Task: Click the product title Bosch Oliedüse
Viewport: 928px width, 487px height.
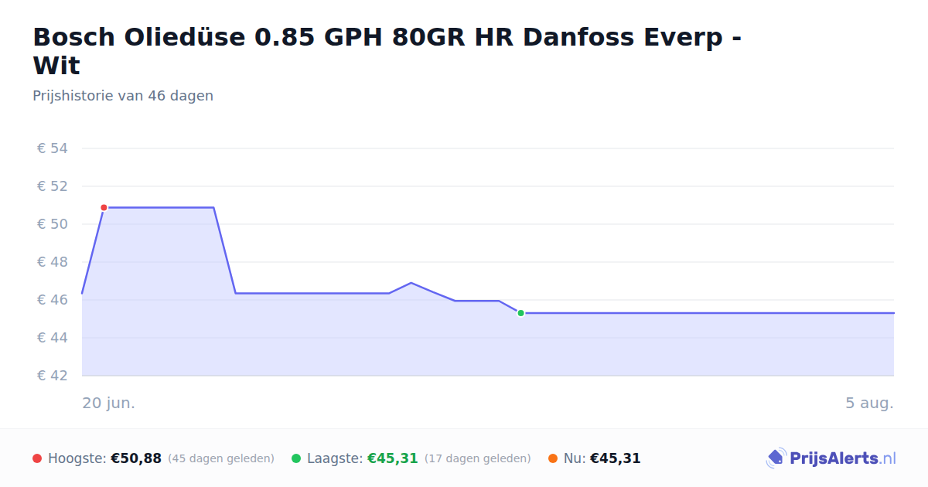Action: 387,51
